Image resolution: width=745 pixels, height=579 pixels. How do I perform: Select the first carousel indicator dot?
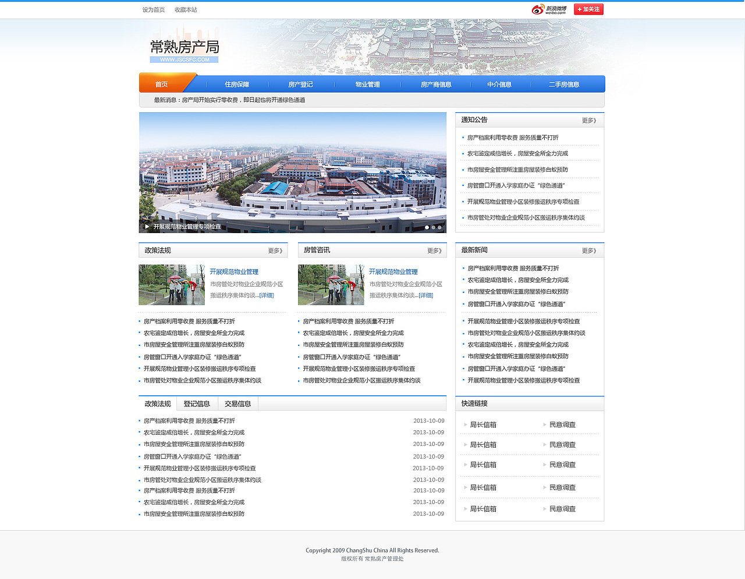pyautogui.click(x=427, y=227)
